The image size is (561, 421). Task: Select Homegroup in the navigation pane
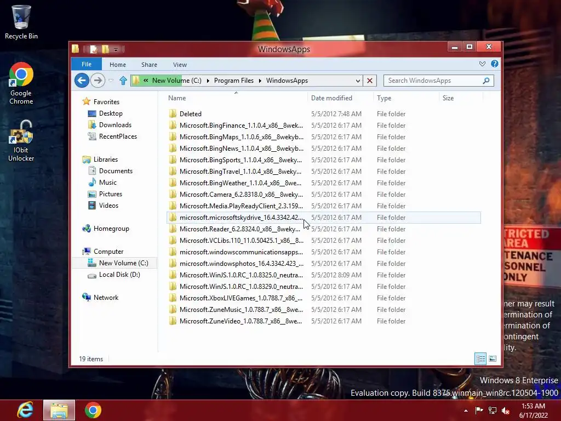111,229
